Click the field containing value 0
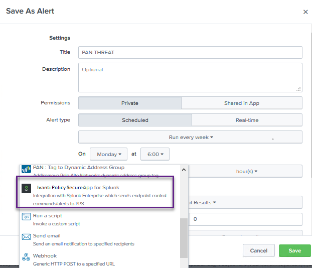Viewport: 312px width, 268px height. coord(246,219)
